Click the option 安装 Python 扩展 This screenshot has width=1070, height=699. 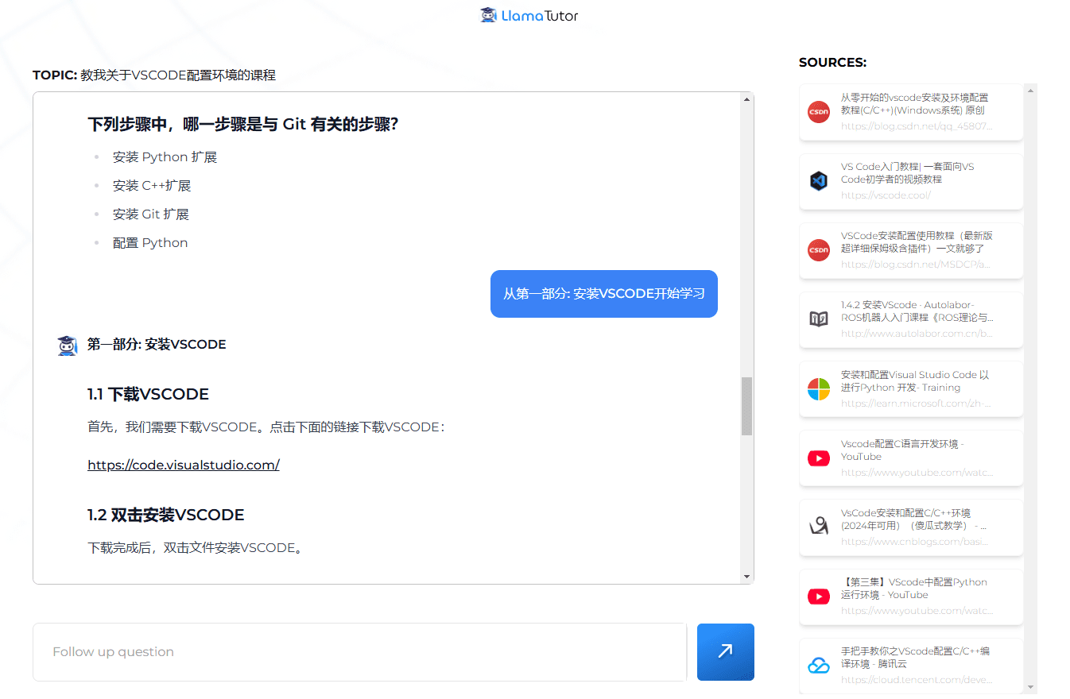click(165, 157)
